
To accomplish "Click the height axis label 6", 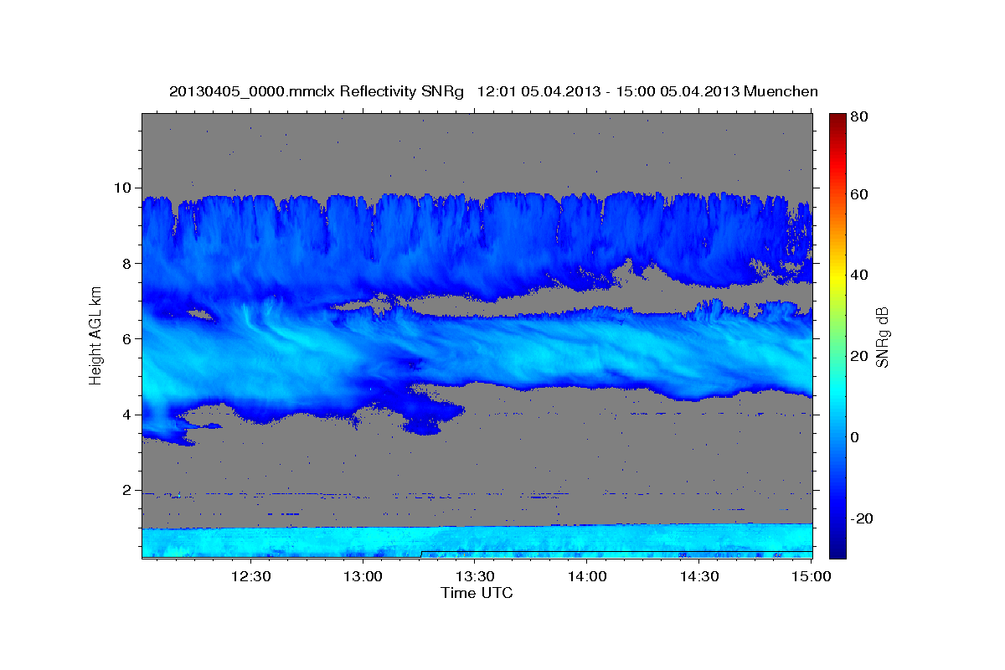I will [127, 338].
